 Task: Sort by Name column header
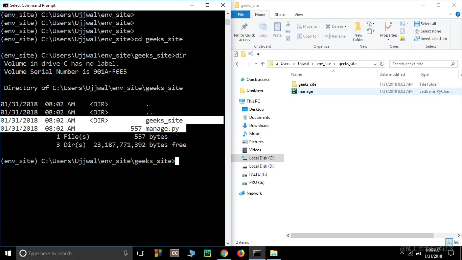(x=297, y=74)
